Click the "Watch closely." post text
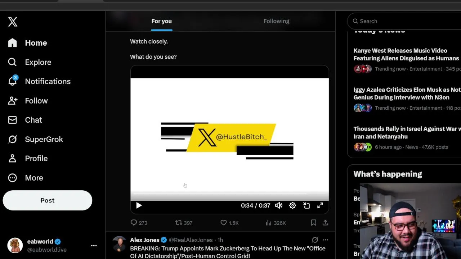The width and height of the screenshot is (461, 259). pos(149,41)
